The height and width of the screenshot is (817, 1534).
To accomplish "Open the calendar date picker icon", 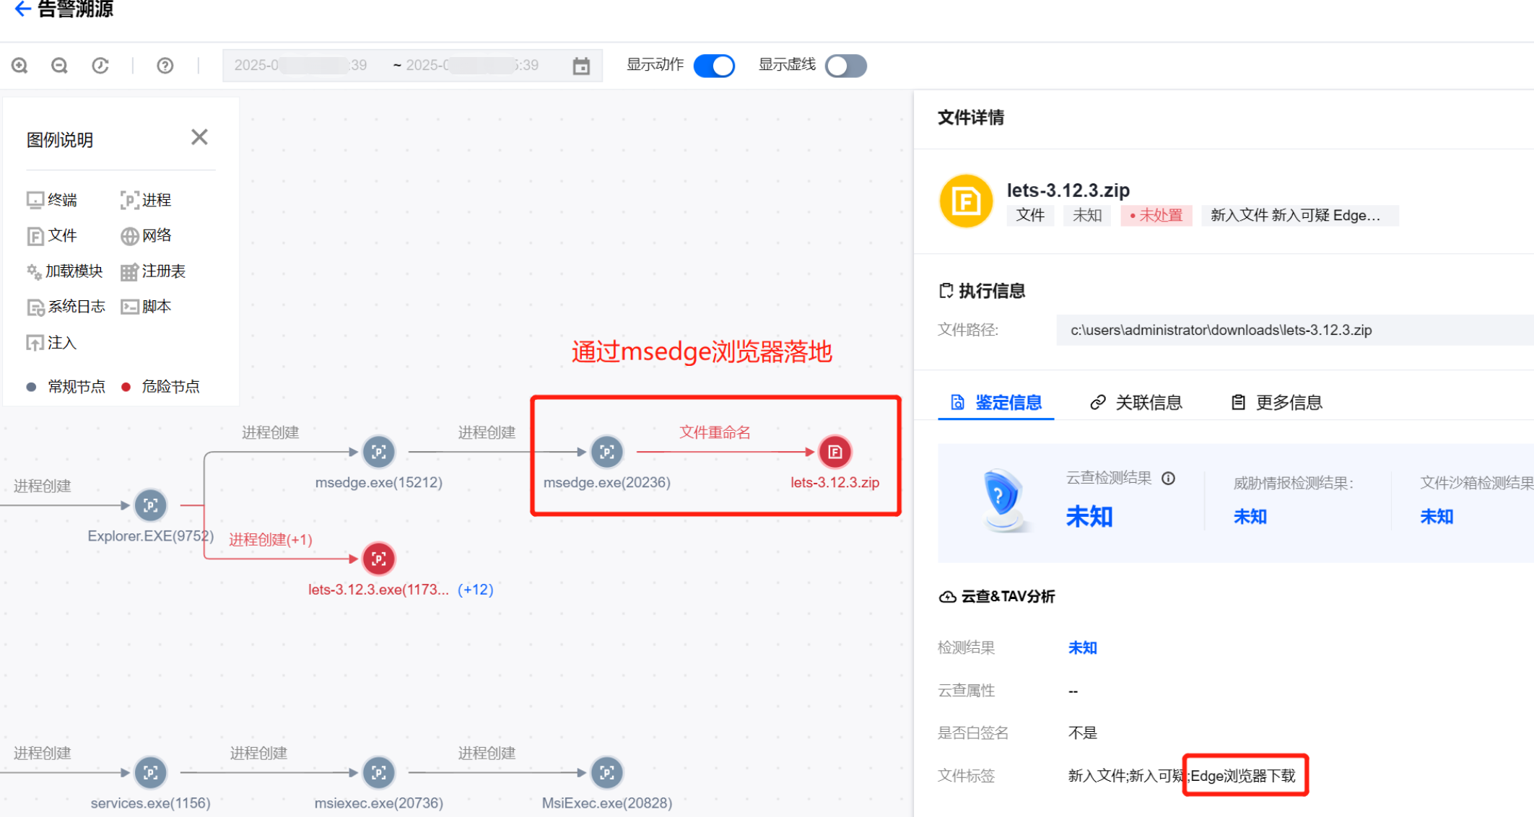I will tap(581, 66).
